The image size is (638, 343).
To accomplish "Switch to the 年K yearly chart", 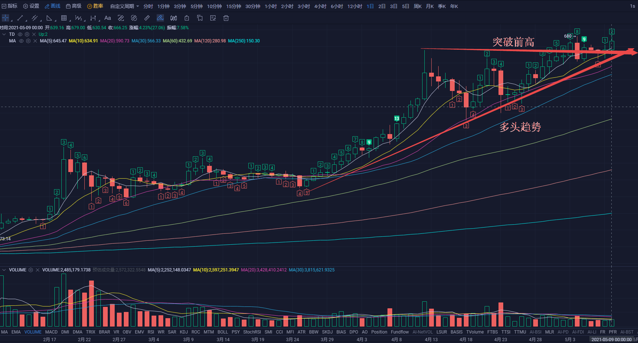I will 454,6.
